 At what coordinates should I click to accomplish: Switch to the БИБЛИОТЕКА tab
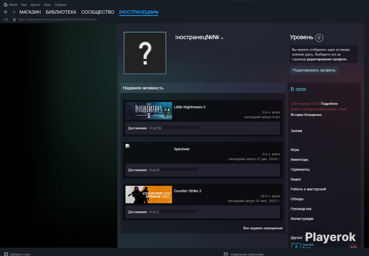pos(61,12)
